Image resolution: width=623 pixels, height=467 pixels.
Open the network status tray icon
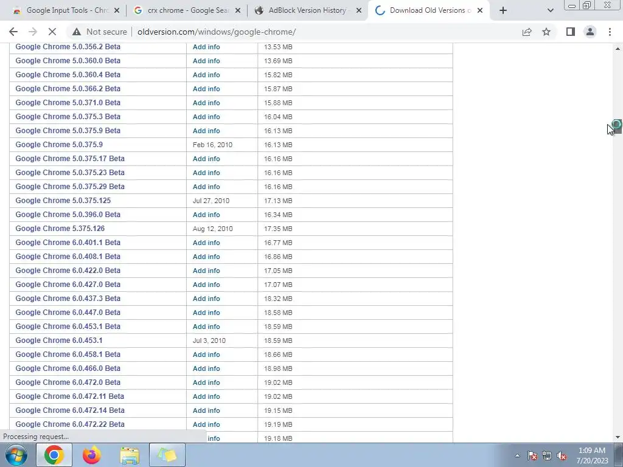[x=547, y=455]
